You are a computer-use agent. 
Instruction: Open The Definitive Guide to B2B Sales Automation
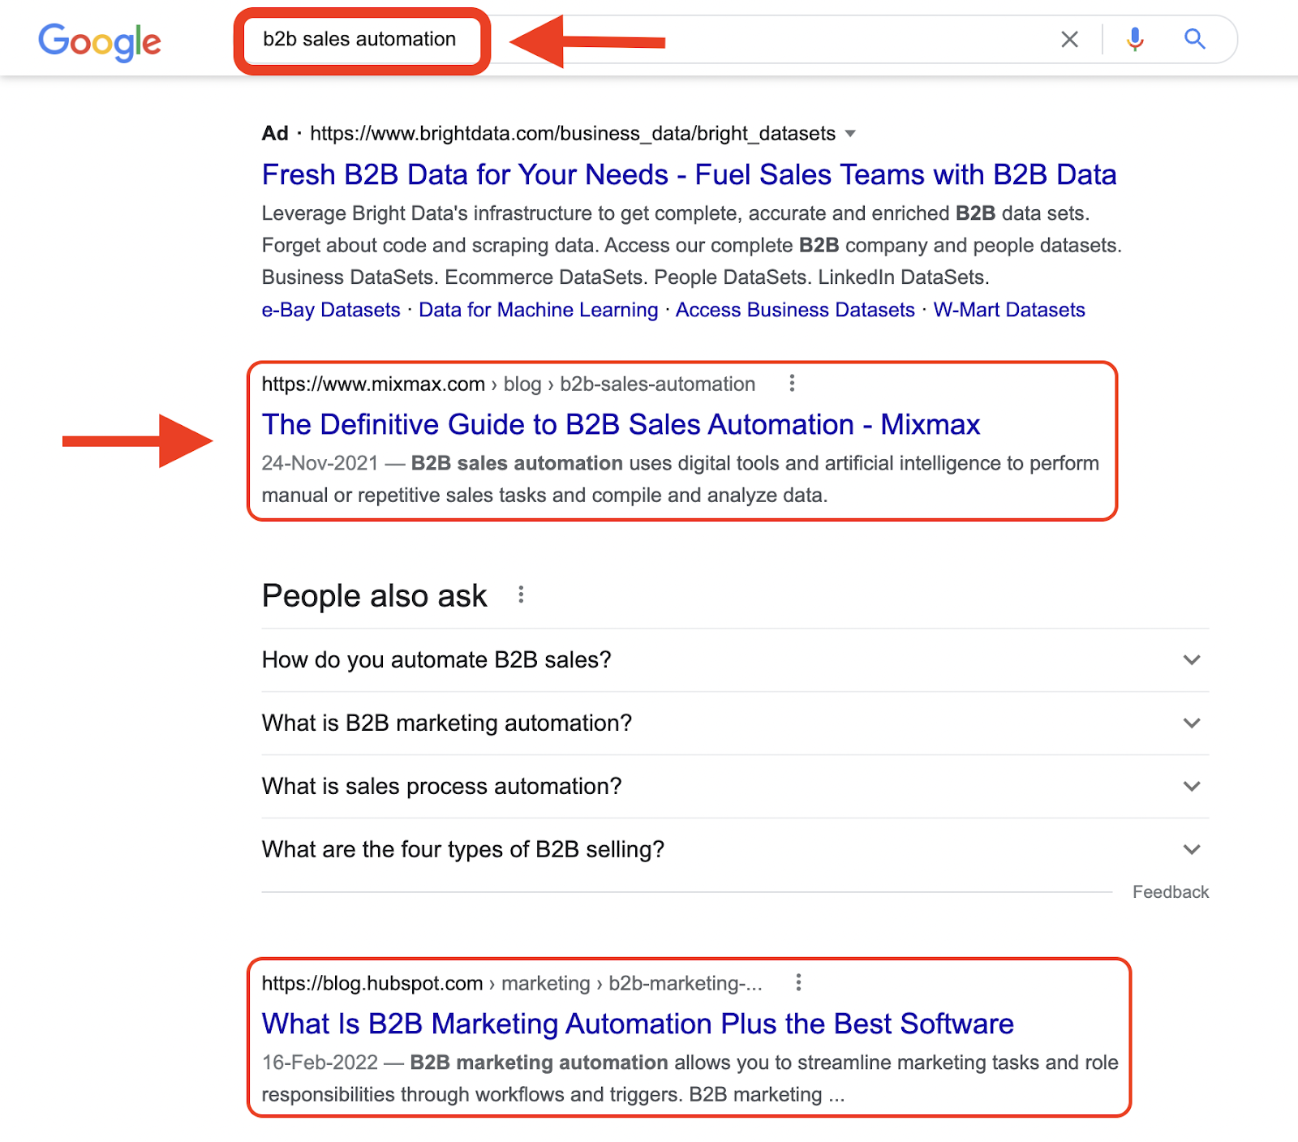coord(621,424)
